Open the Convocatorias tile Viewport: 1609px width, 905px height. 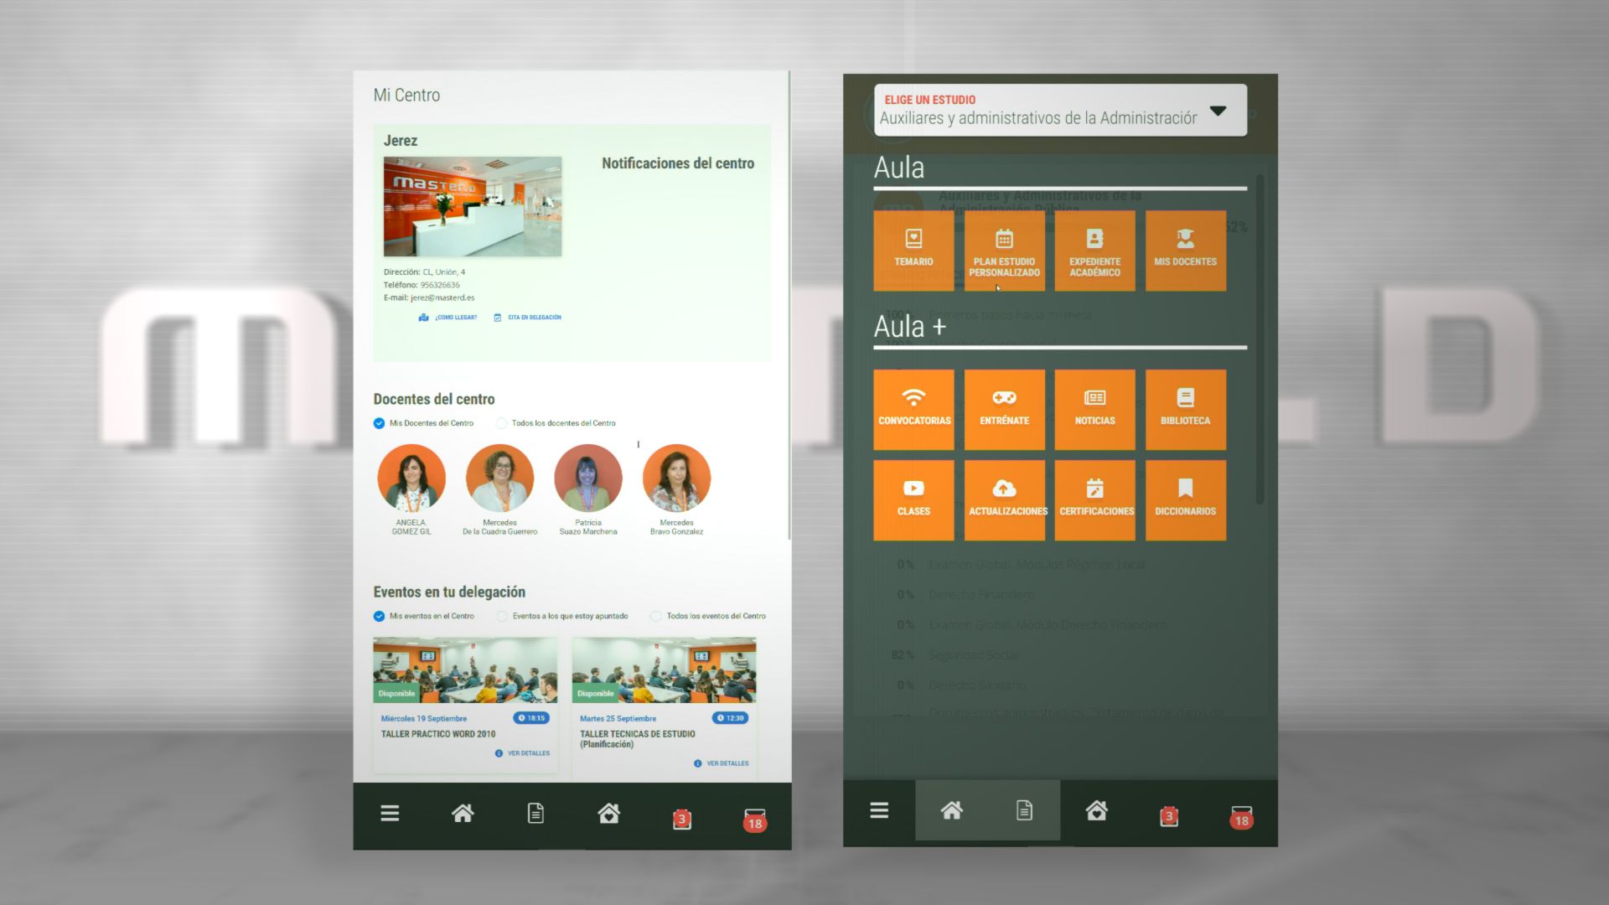click(x=913, y=409)
